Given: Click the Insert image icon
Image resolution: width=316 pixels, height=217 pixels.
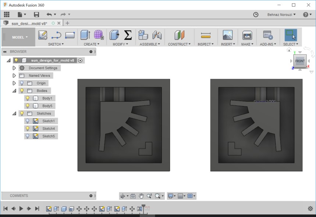Looking at the screenshot, I should (x=228, y=35).
